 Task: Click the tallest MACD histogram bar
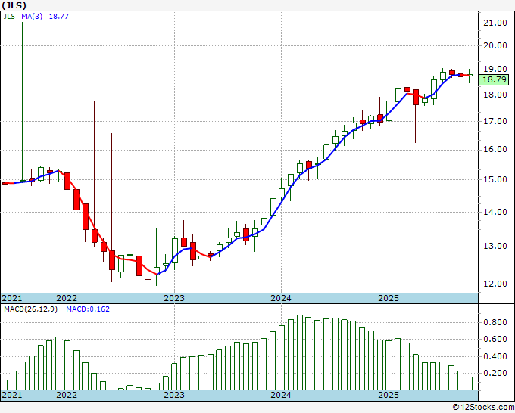click(300, 352)
